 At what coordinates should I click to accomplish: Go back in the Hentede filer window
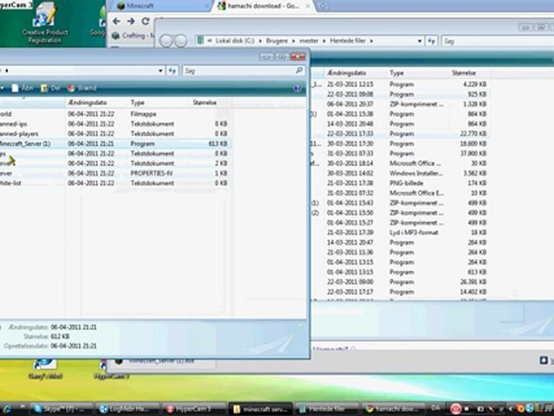click(x=166, y=41)
